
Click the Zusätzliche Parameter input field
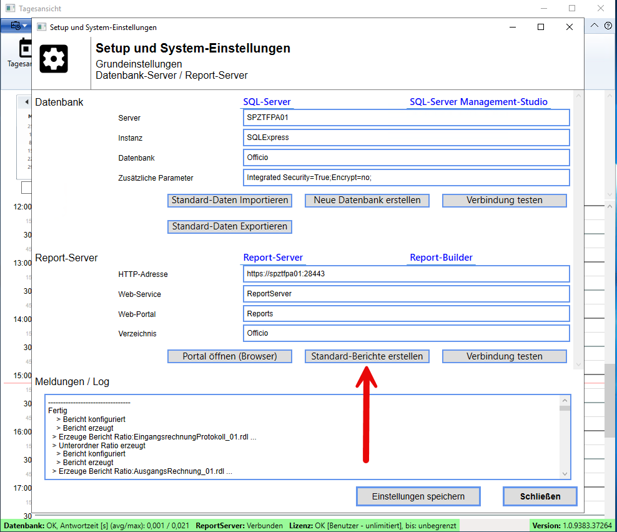coord(406,178)
